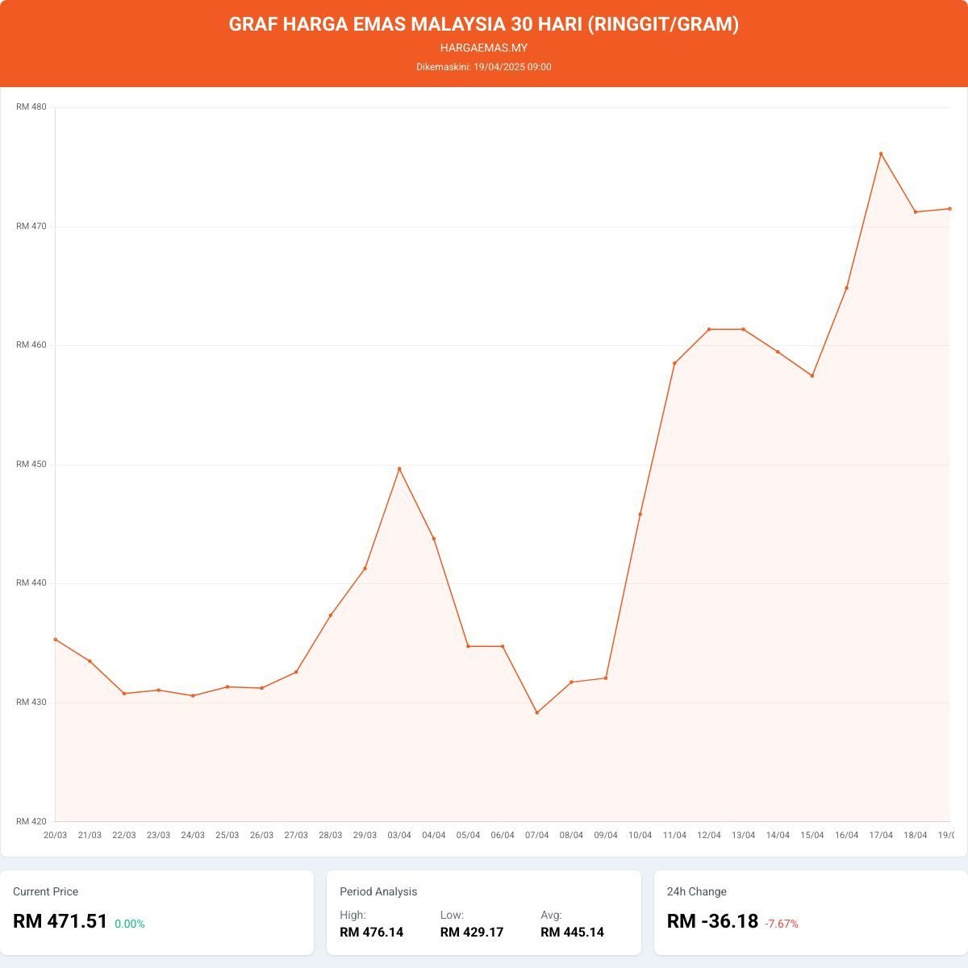Screen dimensions: 968x968
Task: Click the period Low value RM 429.17
Action: coord(472,933)
